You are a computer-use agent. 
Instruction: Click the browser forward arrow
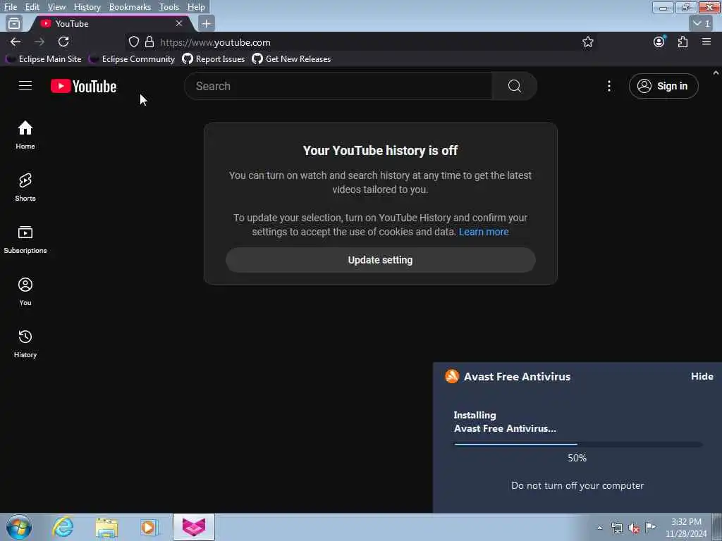pyautogui.click(x=39, y=42)
